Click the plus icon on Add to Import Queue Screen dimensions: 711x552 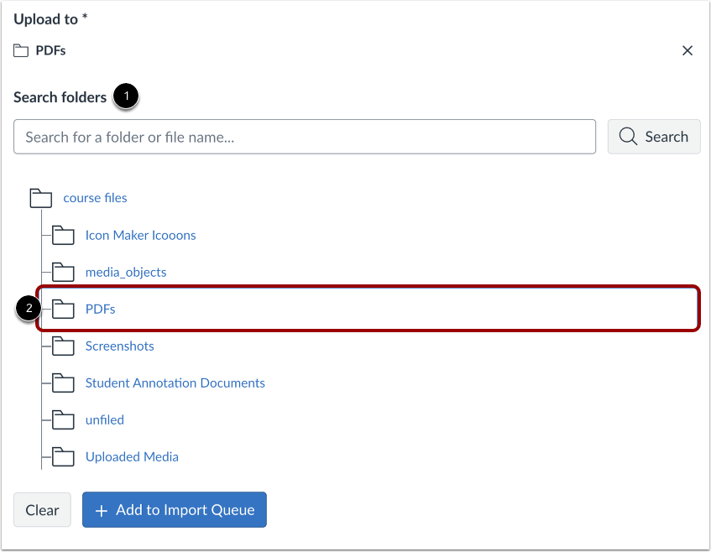tap(100, 509)
